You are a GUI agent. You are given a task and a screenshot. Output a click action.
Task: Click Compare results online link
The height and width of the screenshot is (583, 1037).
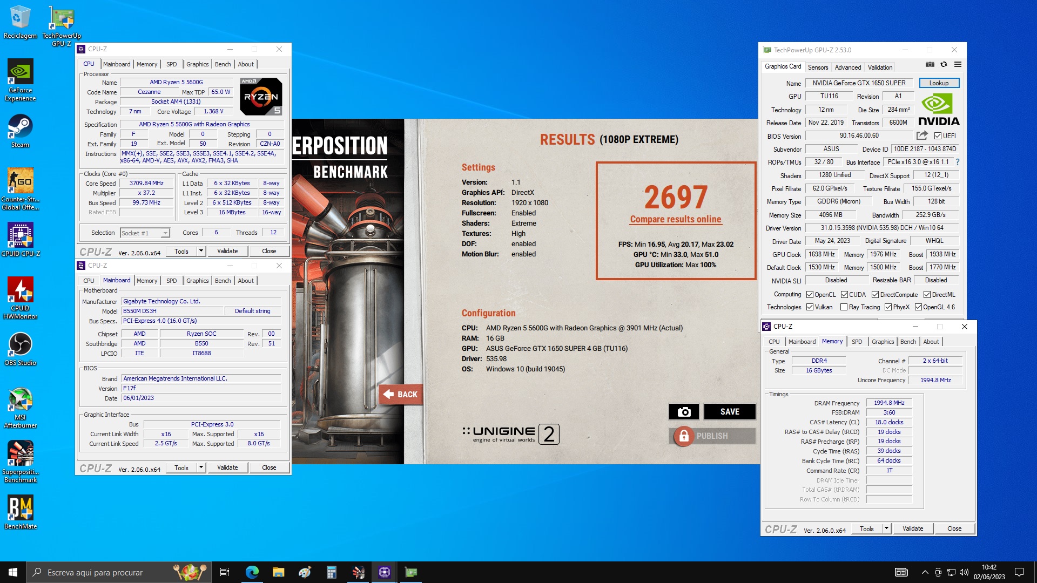click(x=675, y=219)
